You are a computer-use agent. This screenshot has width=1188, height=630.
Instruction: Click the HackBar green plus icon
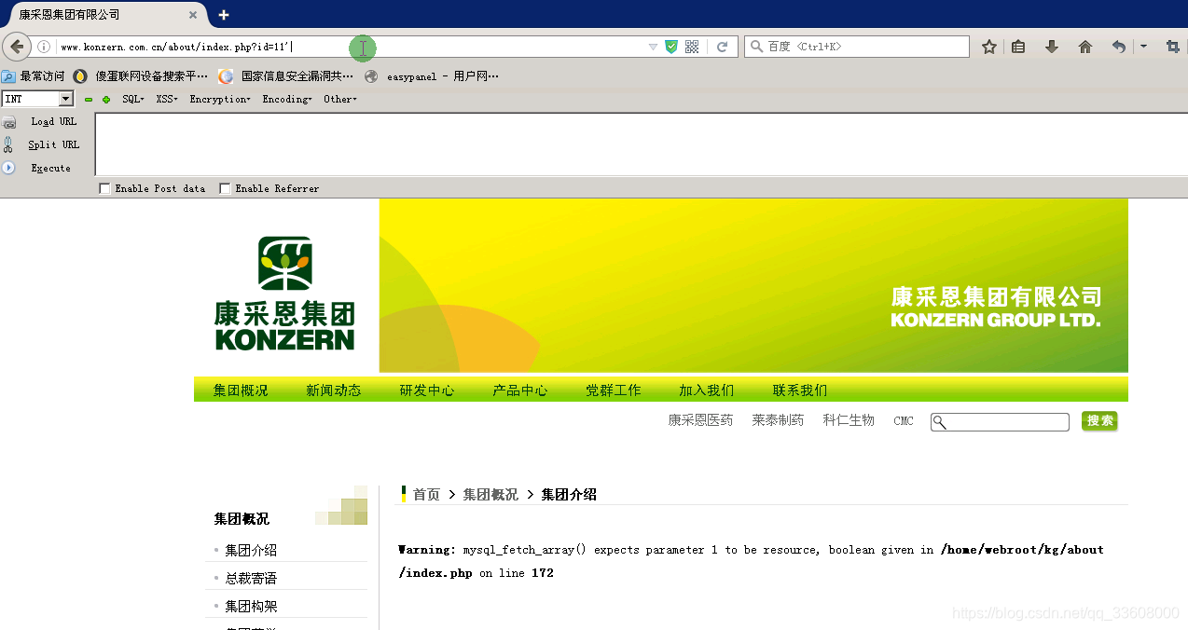pos(106,99)
